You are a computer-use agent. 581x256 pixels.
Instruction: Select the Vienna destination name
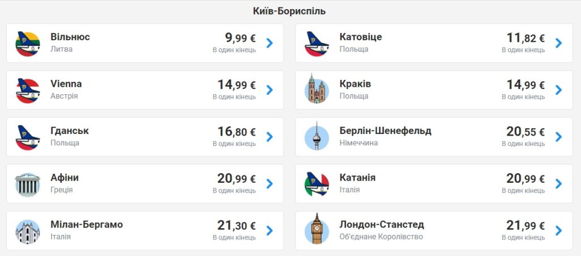[x=66, y=84]
